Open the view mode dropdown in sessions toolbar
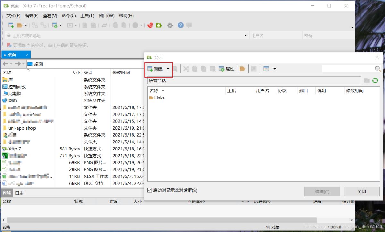The image size is (385, 232). click(274, 69)
